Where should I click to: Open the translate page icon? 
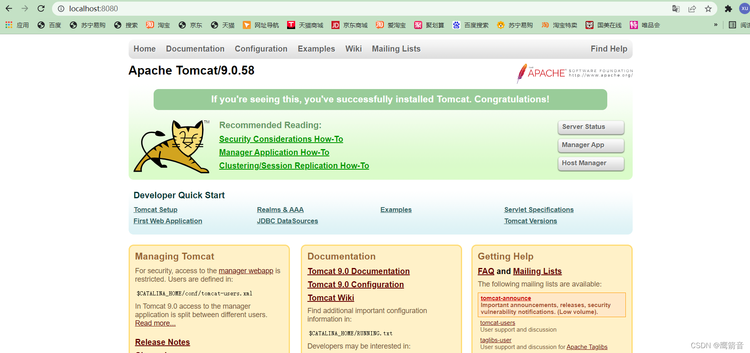[676, 8]
